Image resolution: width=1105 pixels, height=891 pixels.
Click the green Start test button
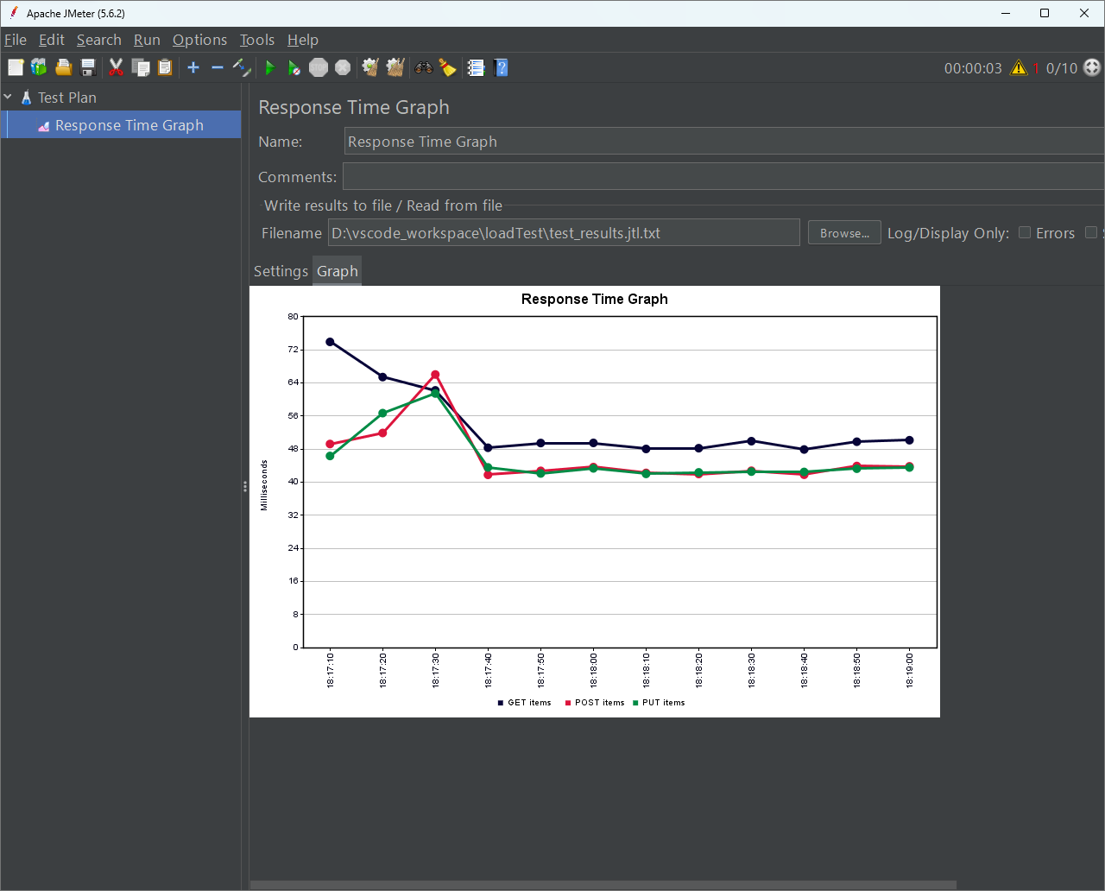tap(270, 67)
